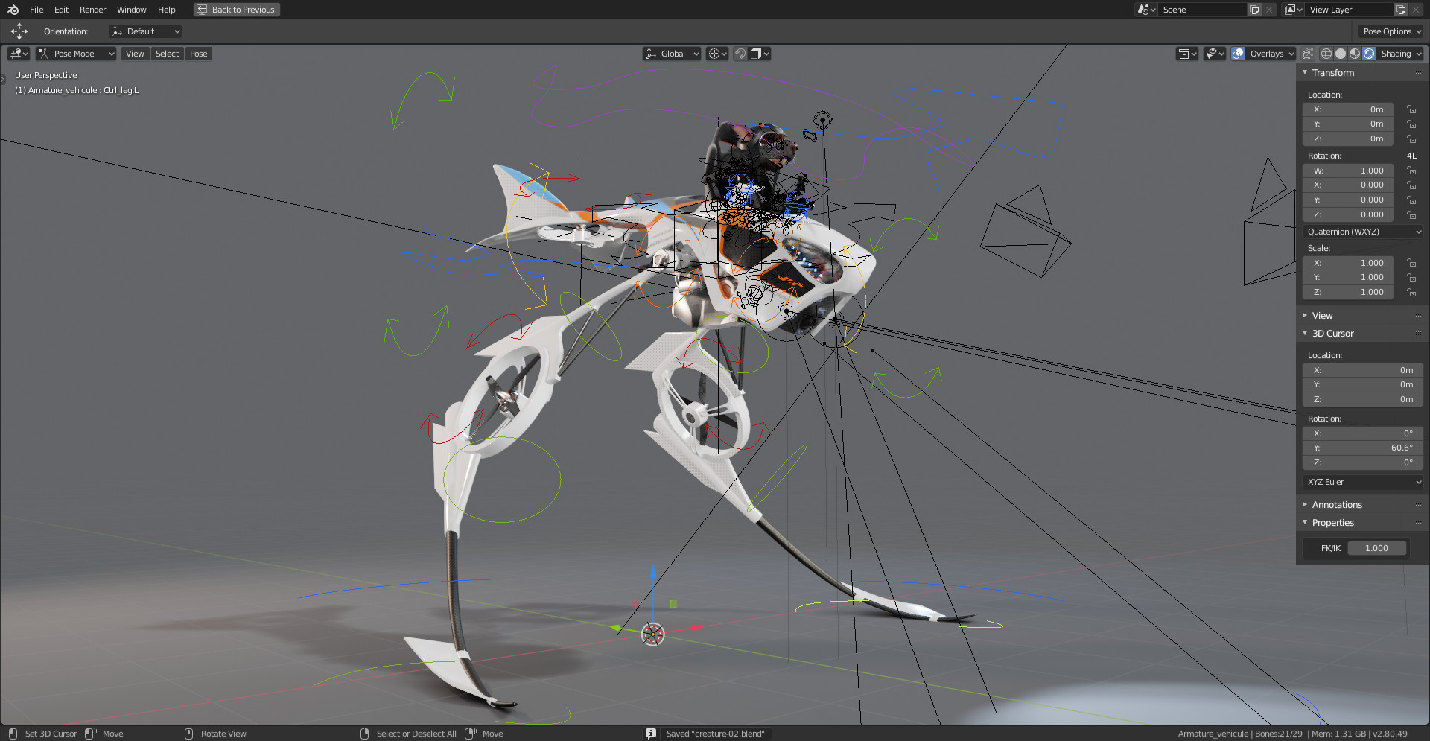The height and width of the screenshot is (741, 1430).
Task: Open the object type visibility dropdown
Action: pyautogui.click(x=1187, y=54)
